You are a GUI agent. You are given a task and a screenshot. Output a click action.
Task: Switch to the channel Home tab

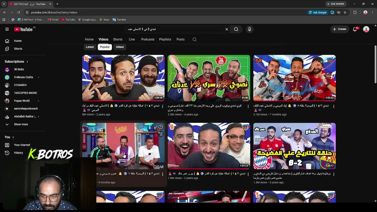click(x=89, y=39)
